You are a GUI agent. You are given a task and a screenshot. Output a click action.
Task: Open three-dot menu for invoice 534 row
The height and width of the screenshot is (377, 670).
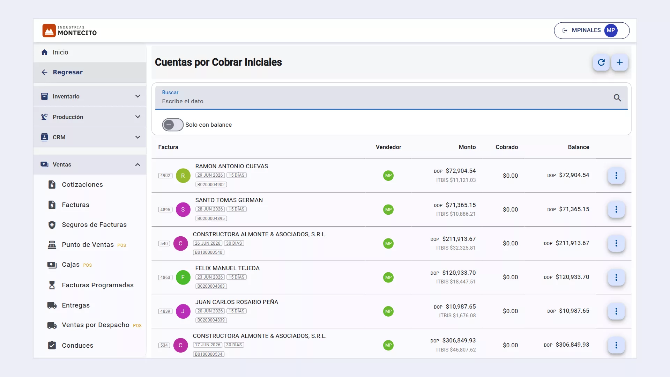point(616,345)
